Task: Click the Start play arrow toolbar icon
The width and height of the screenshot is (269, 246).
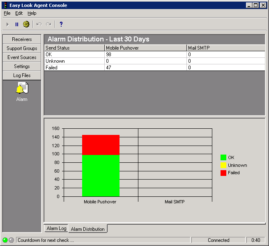Action: pyautogui.click(x=7, y=25)
